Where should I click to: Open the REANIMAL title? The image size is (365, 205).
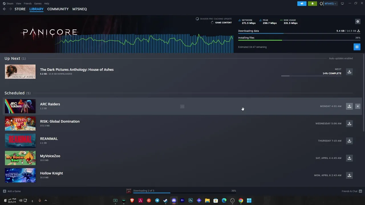[x=49, y=139]
